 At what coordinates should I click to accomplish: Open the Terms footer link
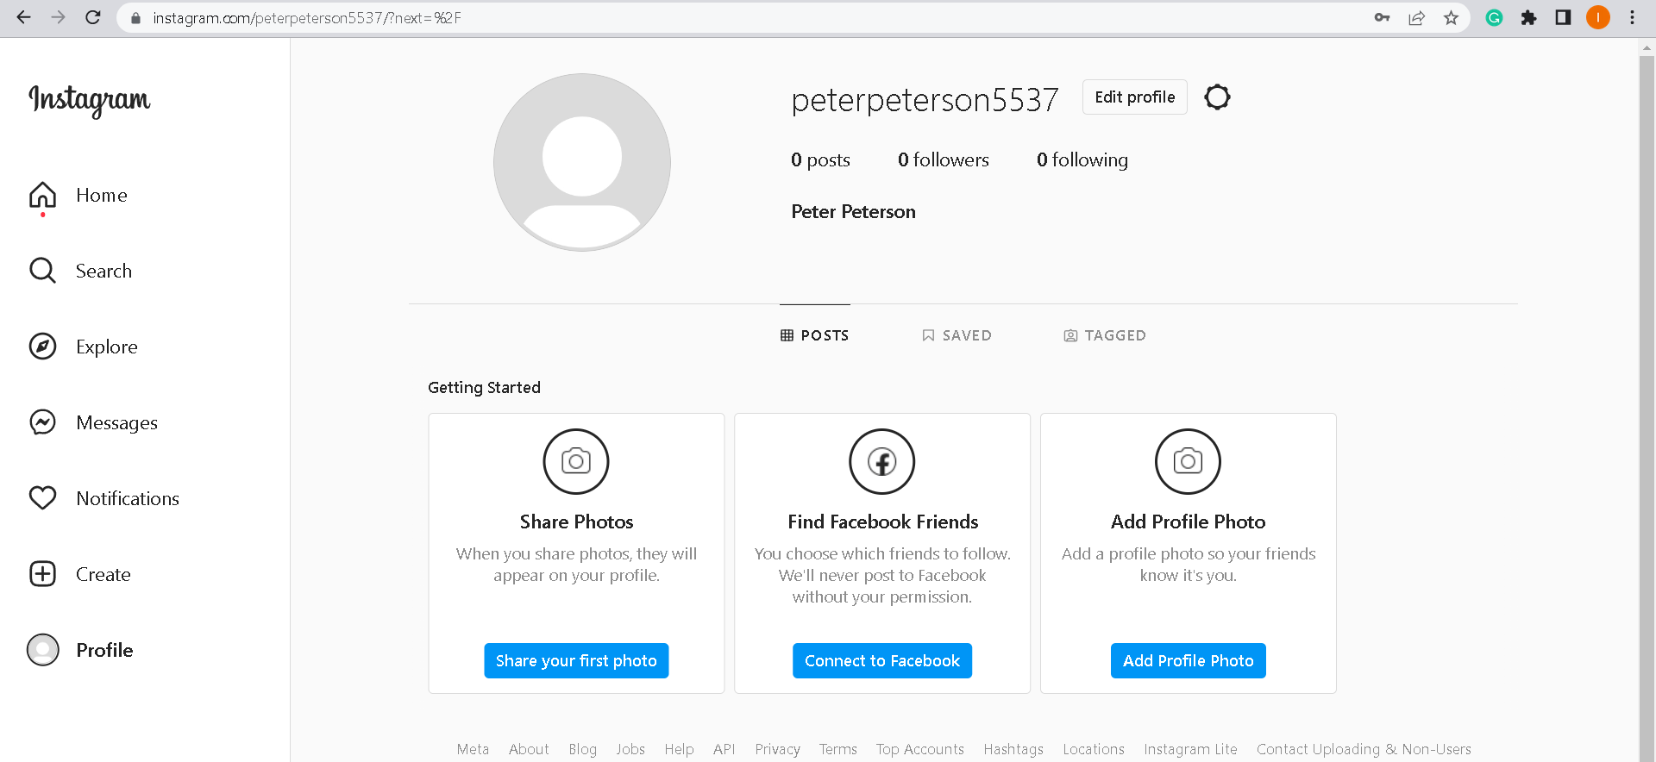838,750
